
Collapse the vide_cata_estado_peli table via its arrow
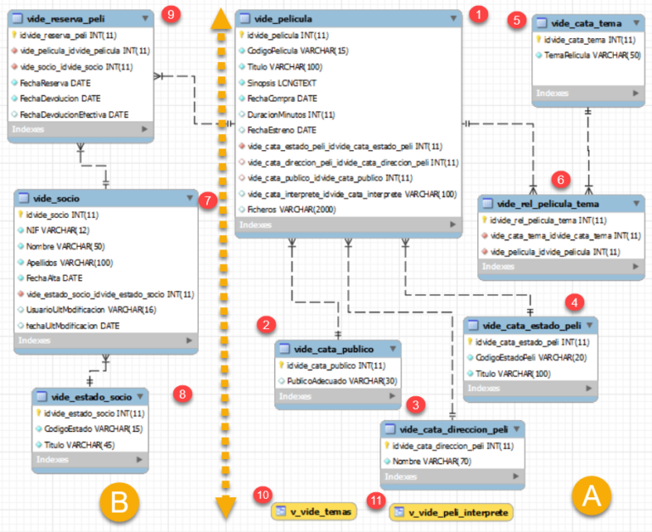(589, 326)
